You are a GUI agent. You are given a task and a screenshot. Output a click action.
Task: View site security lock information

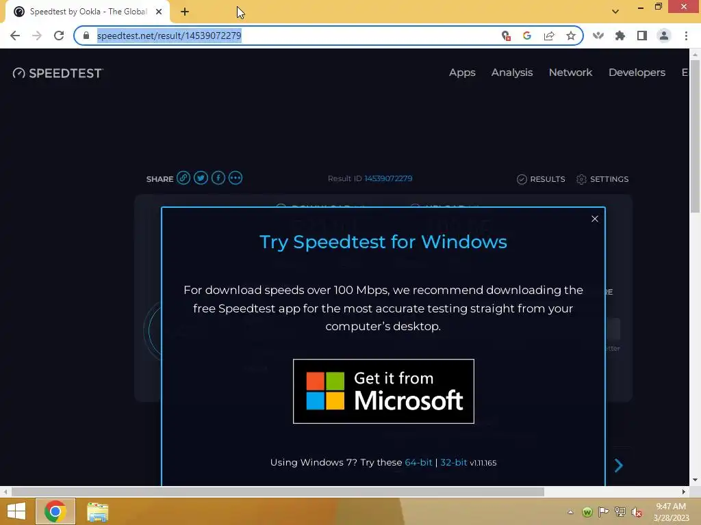pos(86,36)
